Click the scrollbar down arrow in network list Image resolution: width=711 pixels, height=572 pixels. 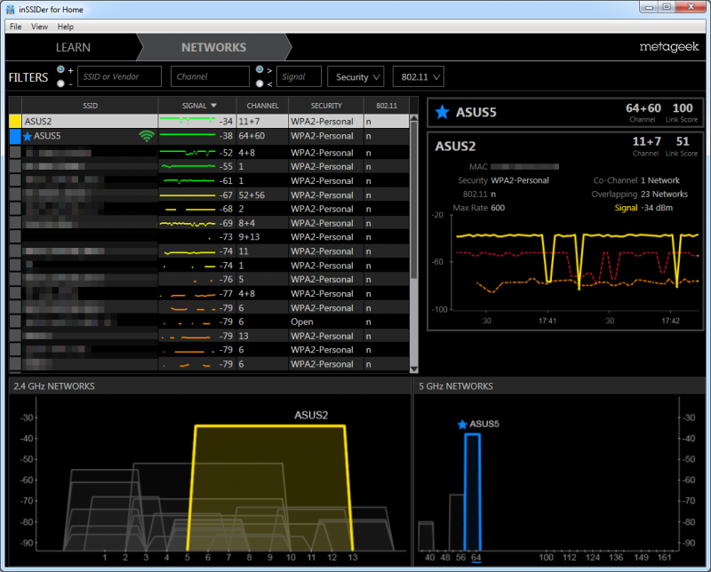[413, 369]
